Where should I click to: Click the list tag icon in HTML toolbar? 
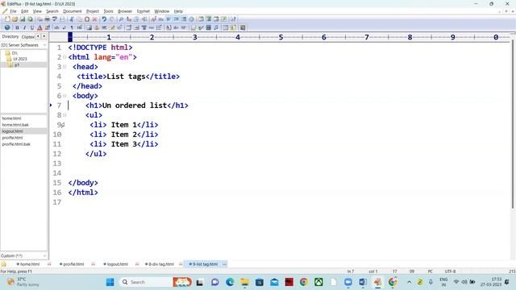[159, 27]
